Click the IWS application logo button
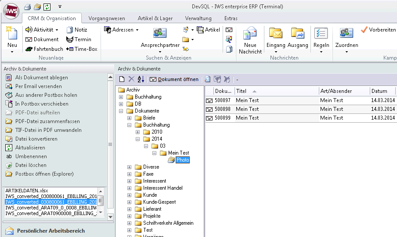This screenshot has width=397, height=237. pyautogui.click(x=11, y=11)
